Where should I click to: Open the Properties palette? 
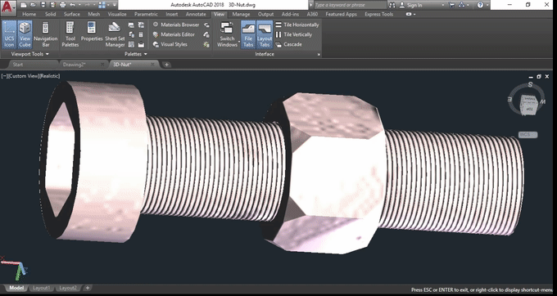point(92,32)
